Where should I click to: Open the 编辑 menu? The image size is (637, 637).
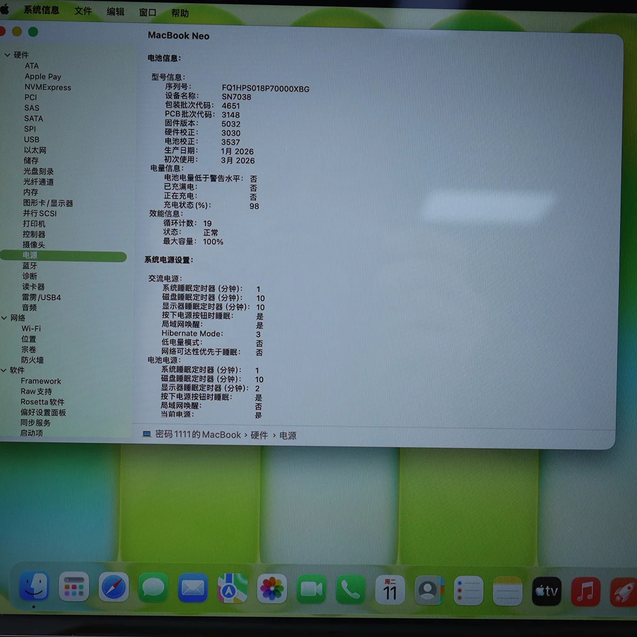tap(116, 12)
